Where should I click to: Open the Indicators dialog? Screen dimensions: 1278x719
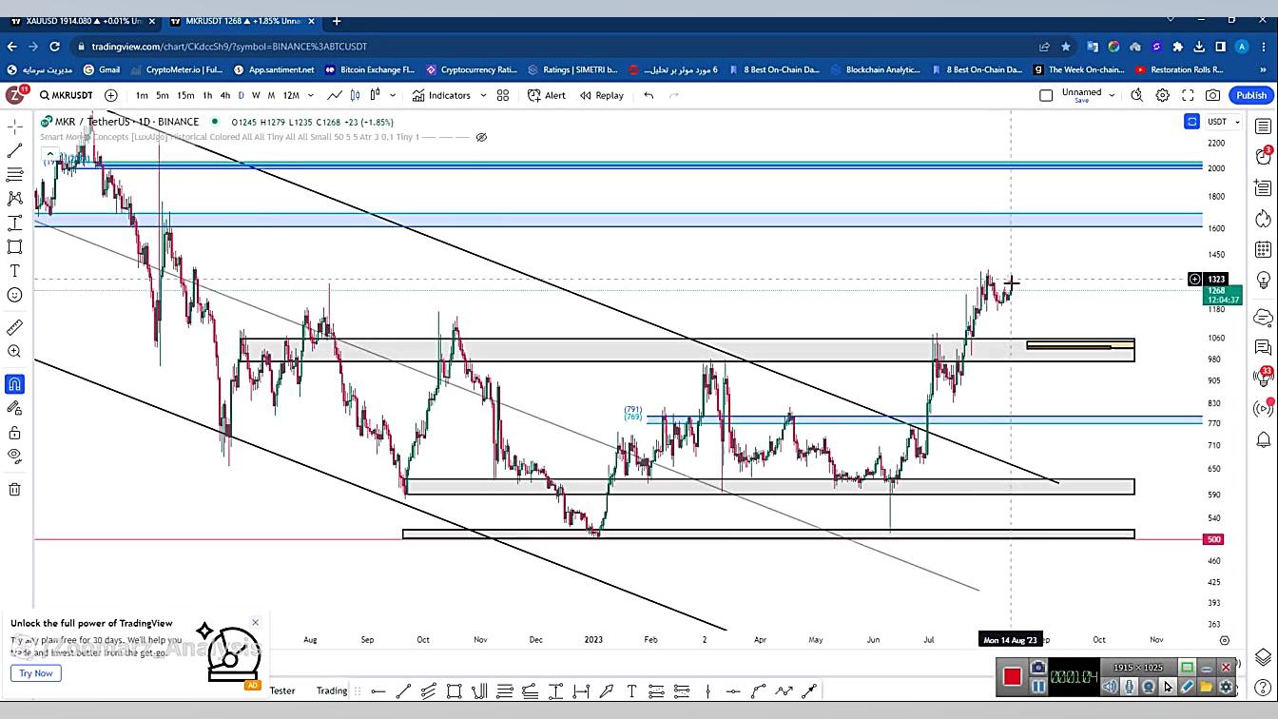[x=442, y=95]
